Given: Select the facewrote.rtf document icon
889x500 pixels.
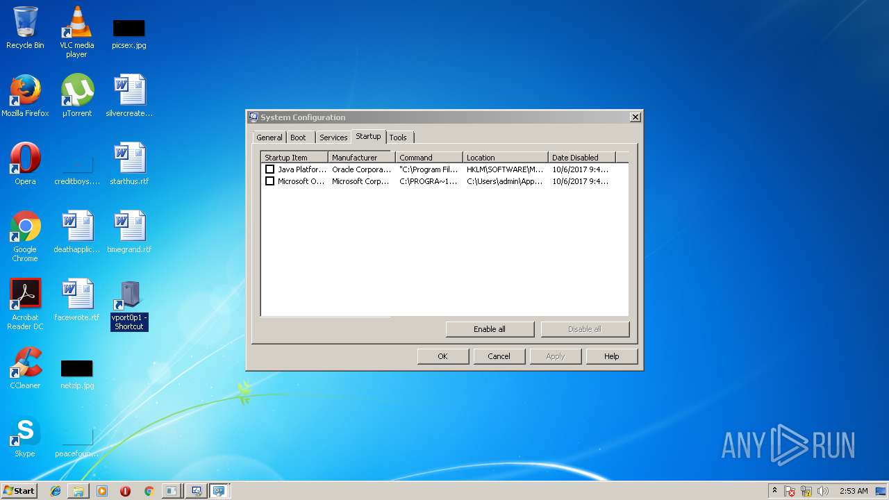Looking at the screenshot, I should tap(76, 300).
